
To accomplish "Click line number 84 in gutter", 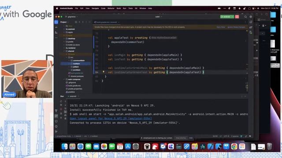I will [x=97, y=72].
